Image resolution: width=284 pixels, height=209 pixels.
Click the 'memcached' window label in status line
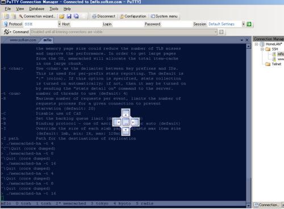[74, 203]
